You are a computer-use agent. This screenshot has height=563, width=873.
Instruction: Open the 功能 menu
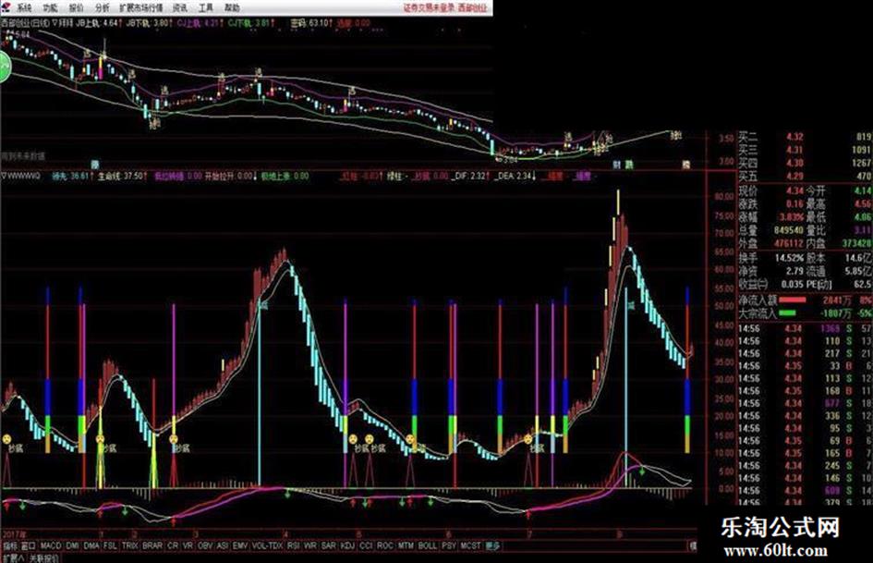51,7
